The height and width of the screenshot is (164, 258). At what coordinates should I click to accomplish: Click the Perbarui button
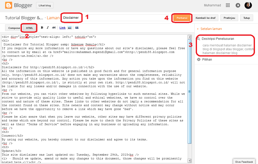pyautogui.click(x=181, y=18)
